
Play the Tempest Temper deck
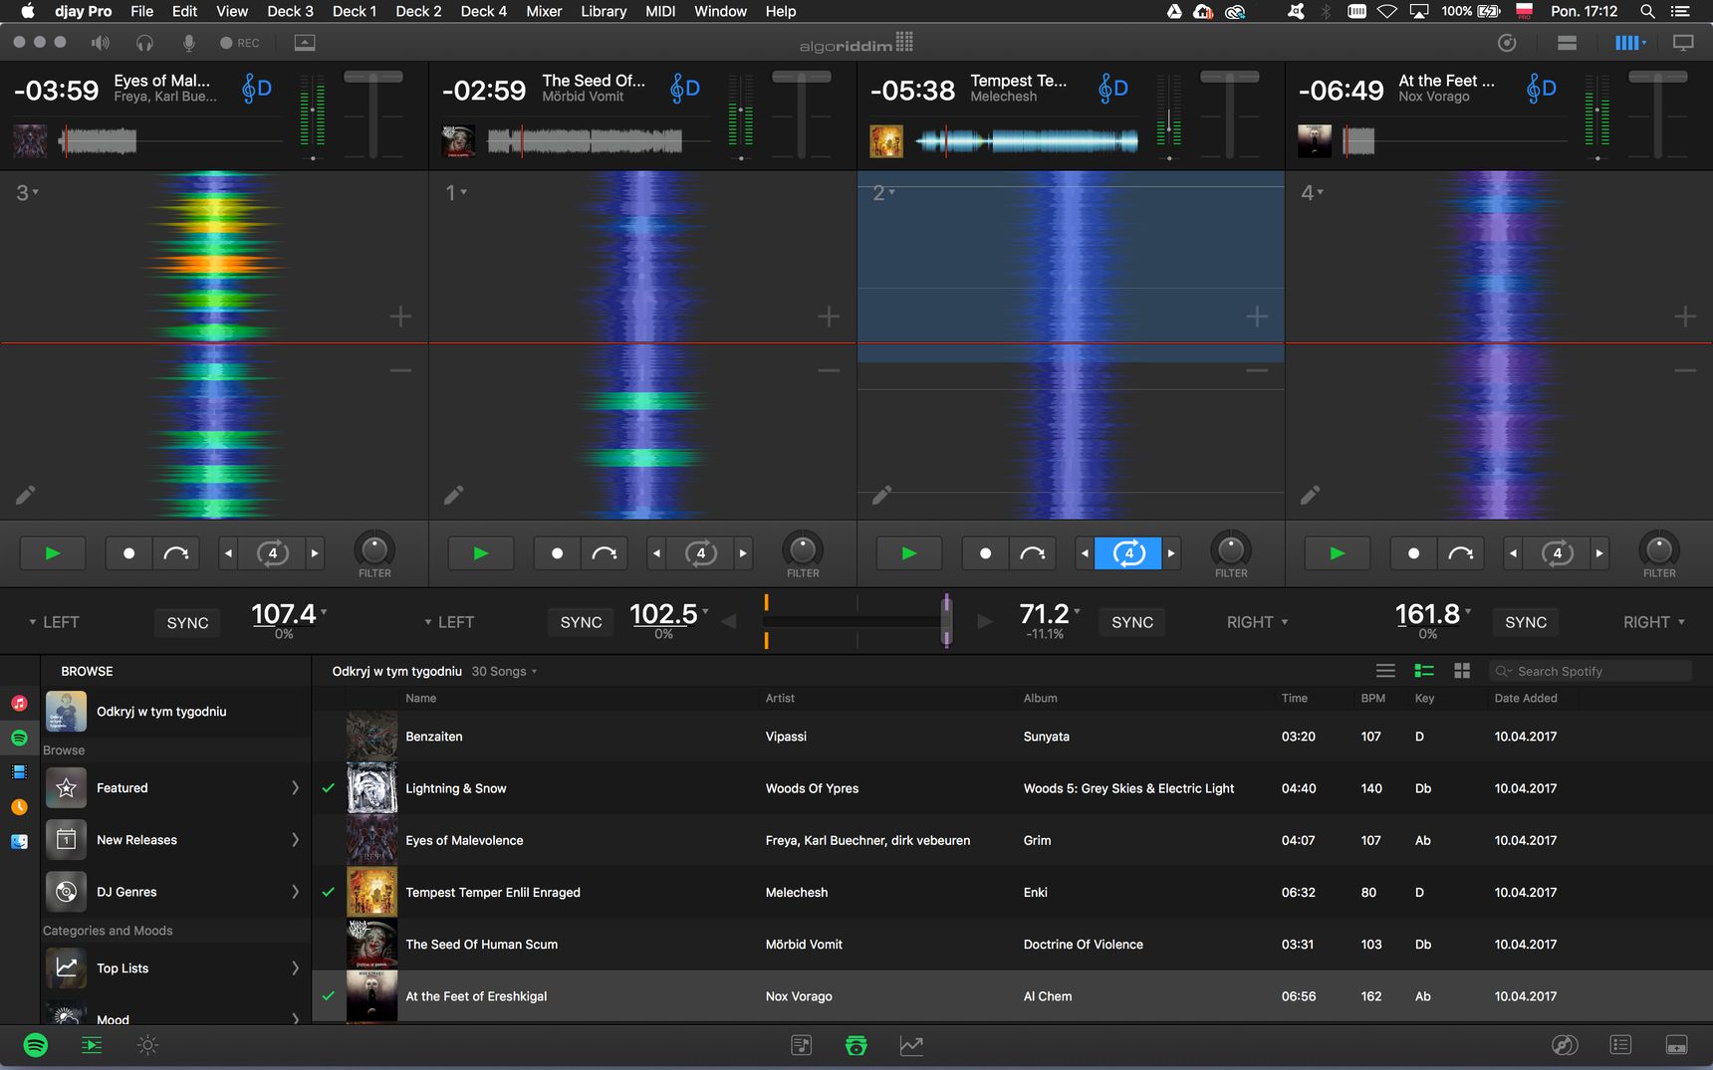909,553
